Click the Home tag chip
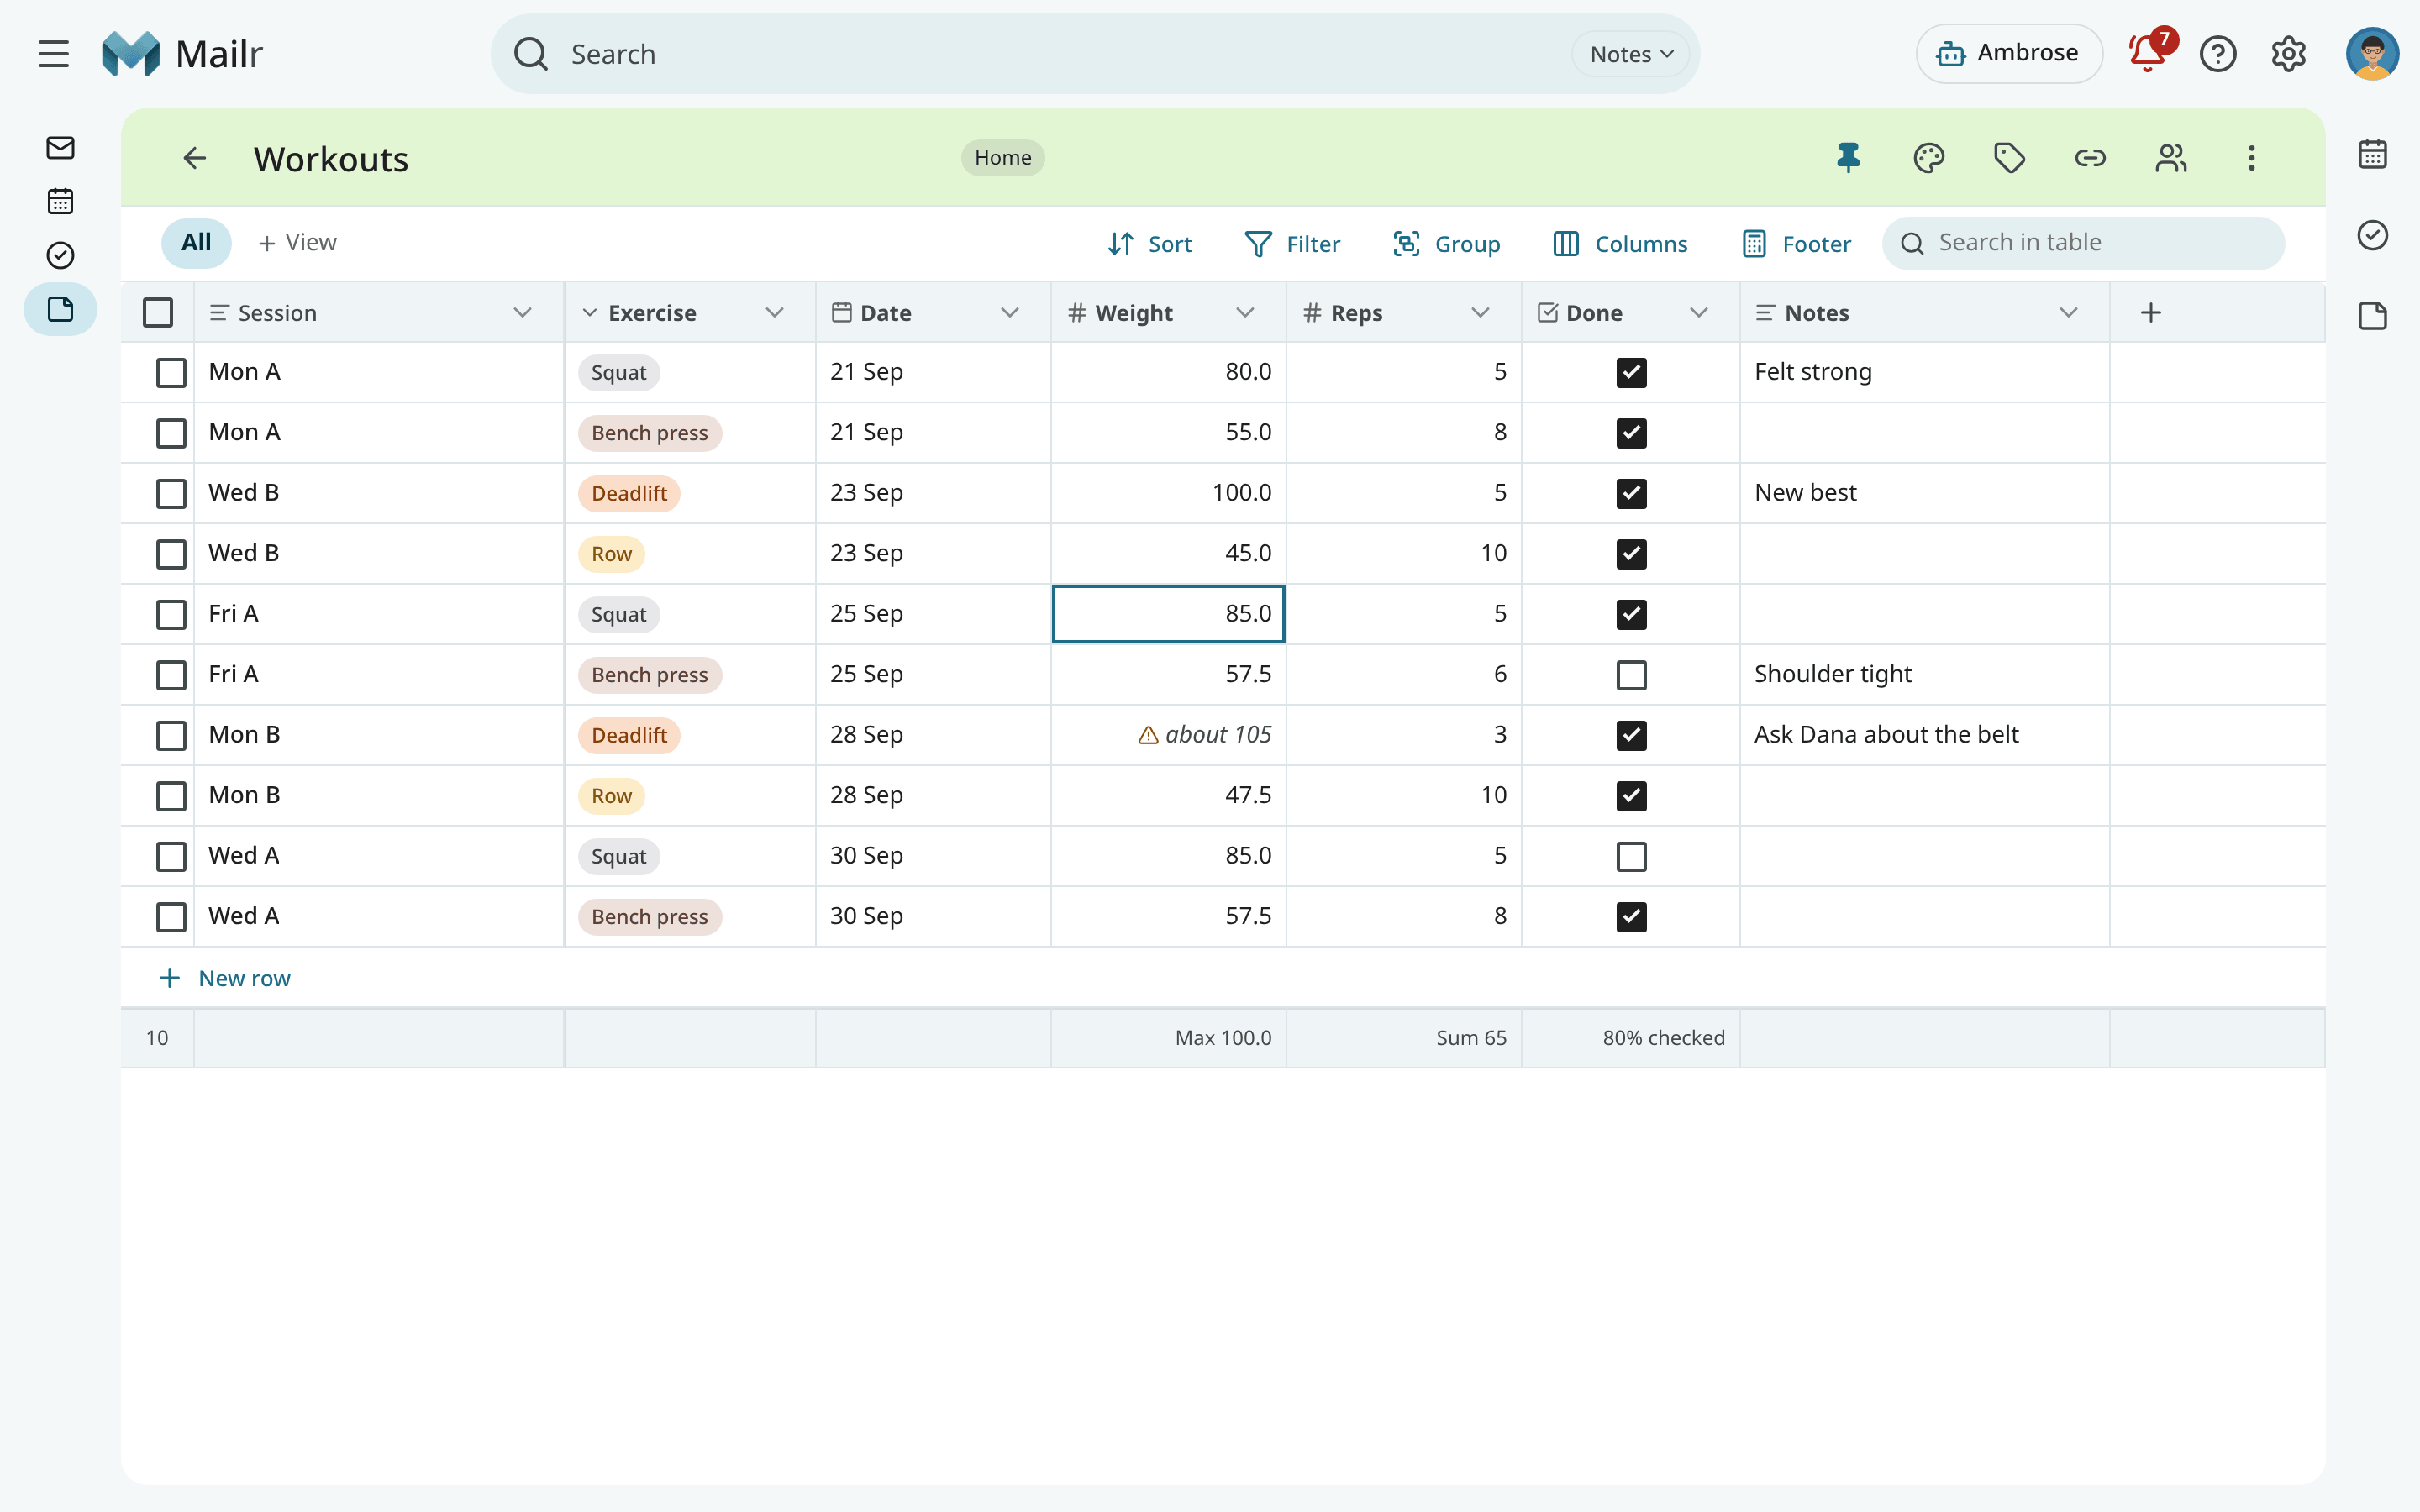2420x1512 pixels. [1003, 158]
